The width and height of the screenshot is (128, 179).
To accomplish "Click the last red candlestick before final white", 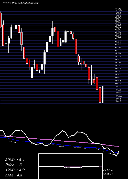I will 100,95.
